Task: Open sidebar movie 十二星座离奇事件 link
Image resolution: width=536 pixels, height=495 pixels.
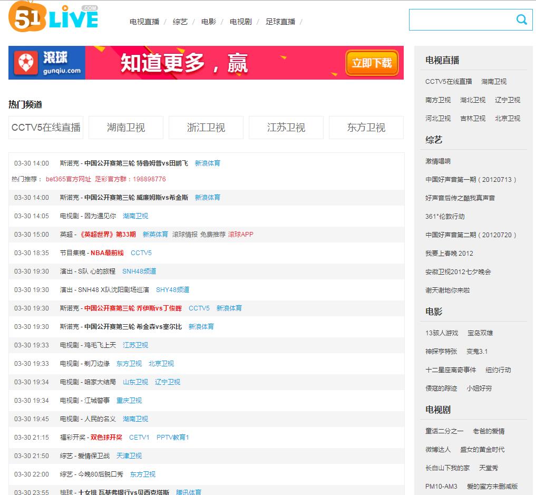Action: [451, 370]
